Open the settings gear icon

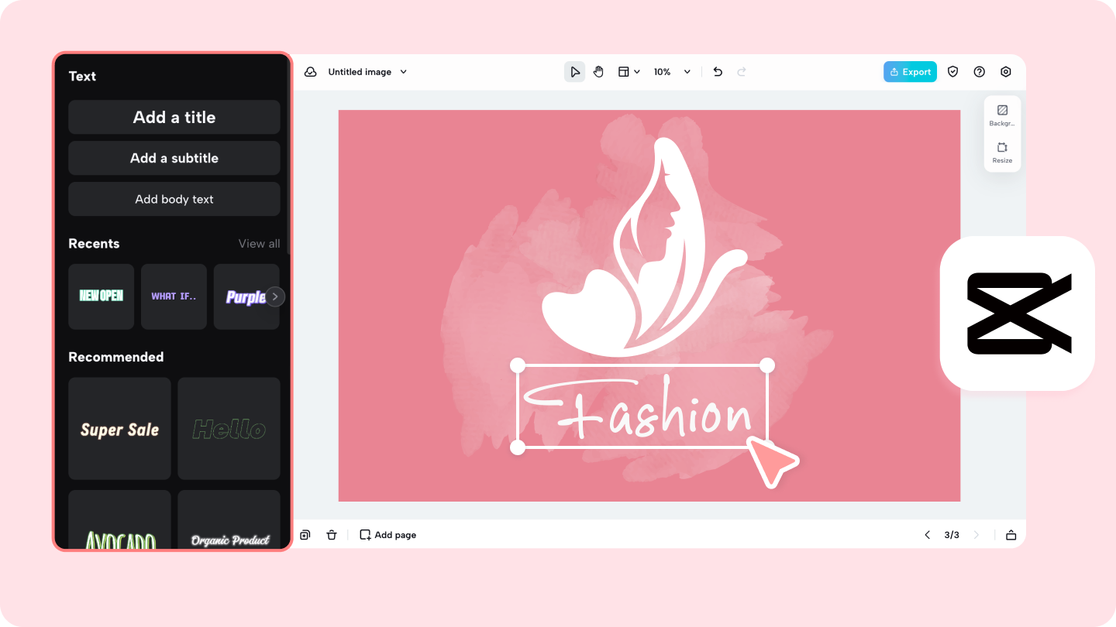[1006, 71]
